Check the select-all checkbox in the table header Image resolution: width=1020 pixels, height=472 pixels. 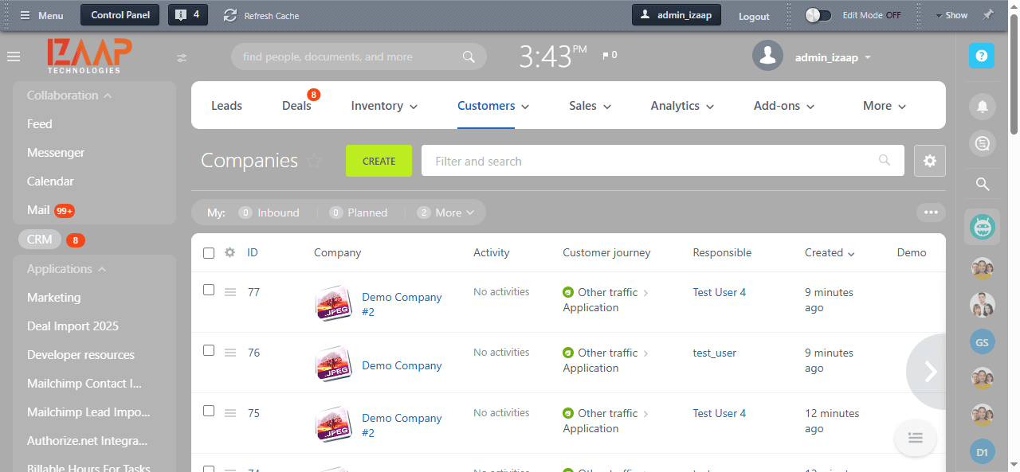[208, 252]
